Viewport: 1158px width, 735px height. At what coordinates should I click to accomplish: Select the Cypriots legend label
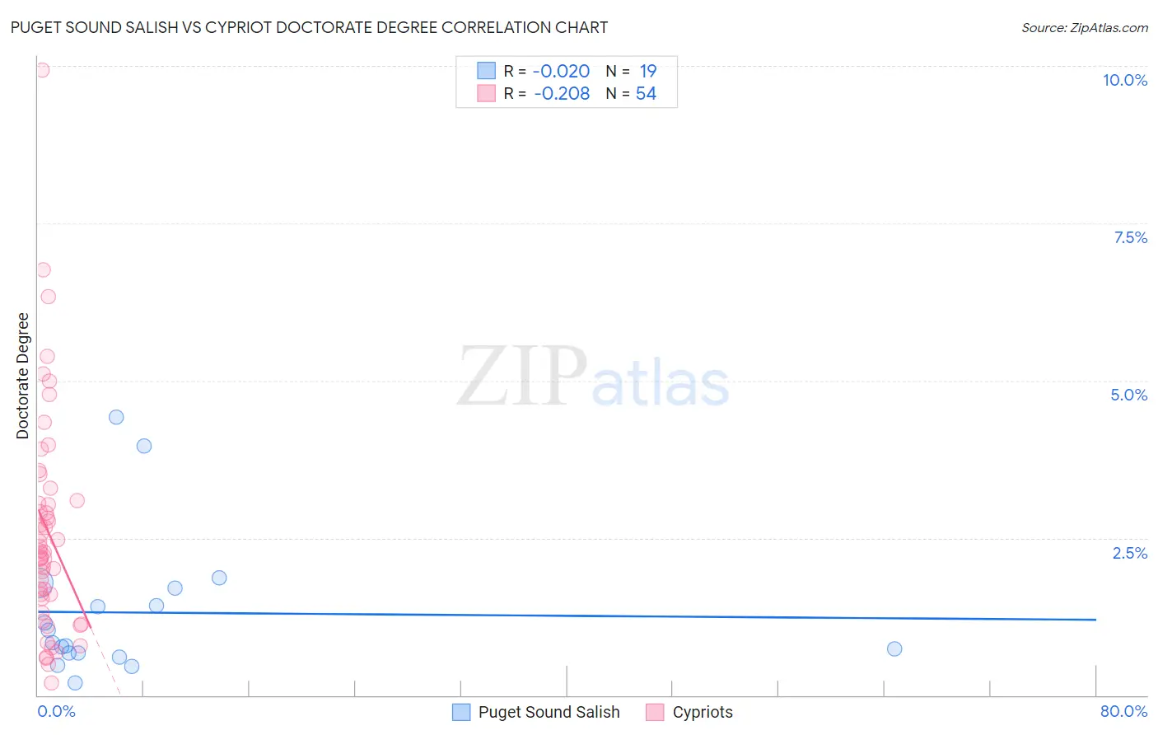click(703, 712)
